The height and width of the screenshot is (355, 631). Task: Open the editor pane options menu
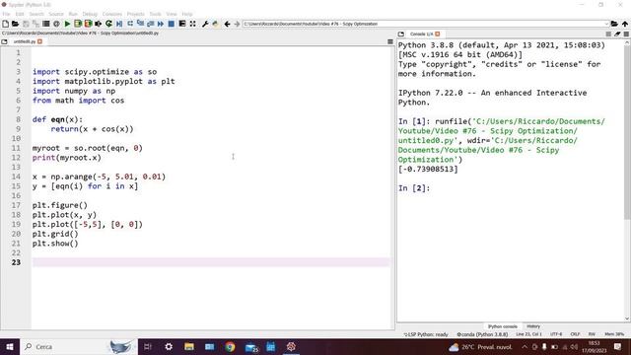click(390, 41)
